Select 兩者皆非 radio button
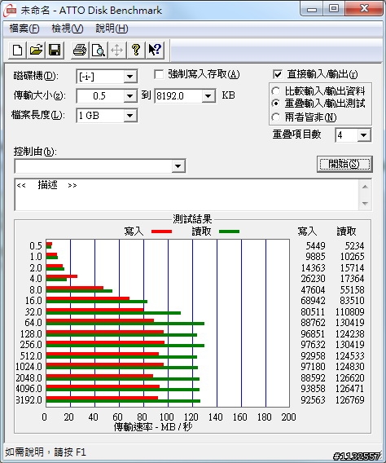This screenshot has height=463, width=386. (276, 117)
